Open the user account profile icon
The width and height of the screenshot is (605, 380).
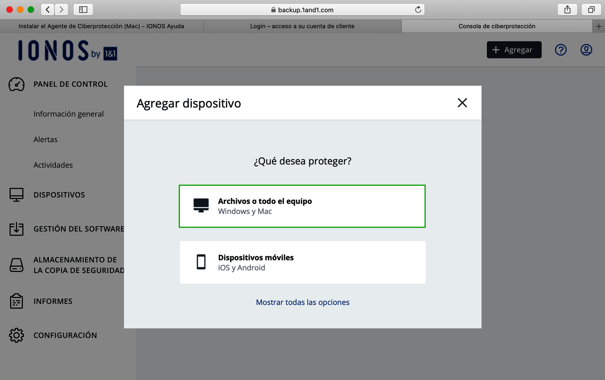(586, 50)
